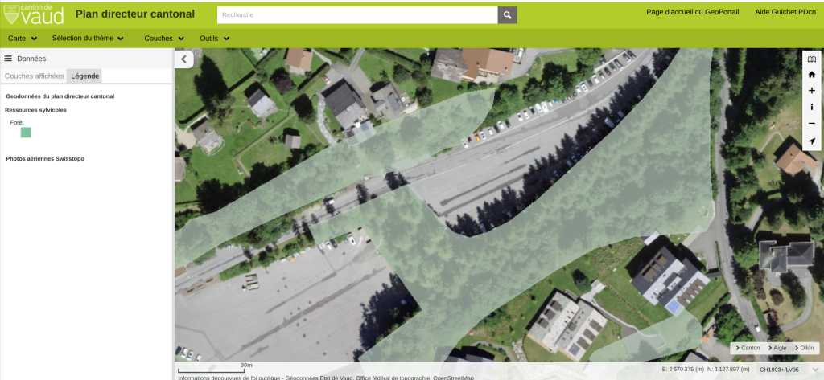
Task: Select the Légende tab
Action: click(x=84, y=76)
